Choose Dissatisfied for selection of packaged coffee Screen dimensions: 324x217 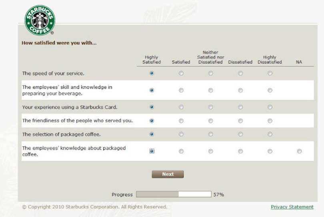(240, 134)
